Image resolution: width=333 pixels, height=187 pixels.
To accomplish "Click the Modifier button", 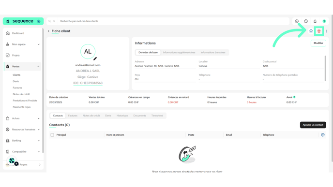I will click(x=318, y=43).
